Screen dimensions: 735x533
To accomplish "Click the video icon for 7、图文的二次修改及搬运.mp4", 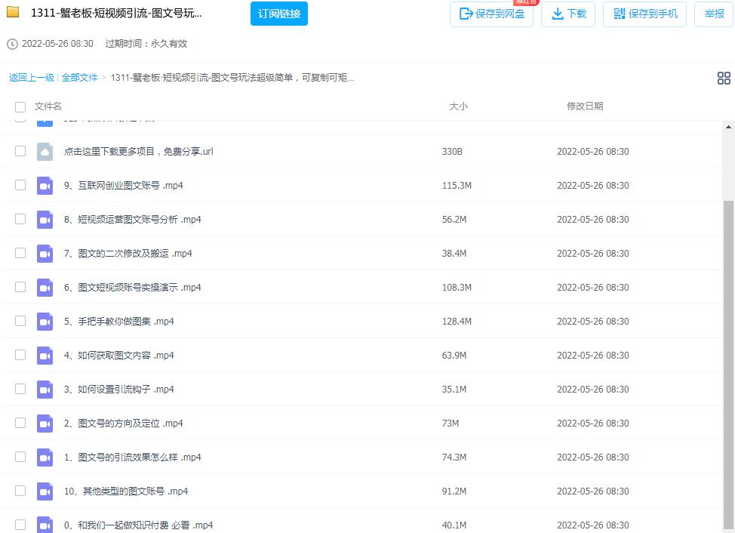I will [45, 254].
